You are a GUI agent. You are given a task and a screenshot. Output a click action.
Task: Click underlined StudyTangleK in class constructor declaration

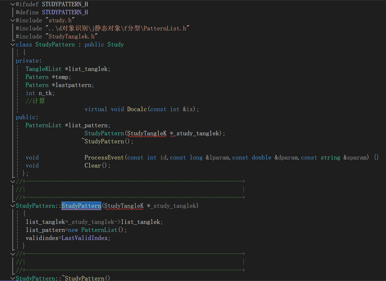click(147, 134)
